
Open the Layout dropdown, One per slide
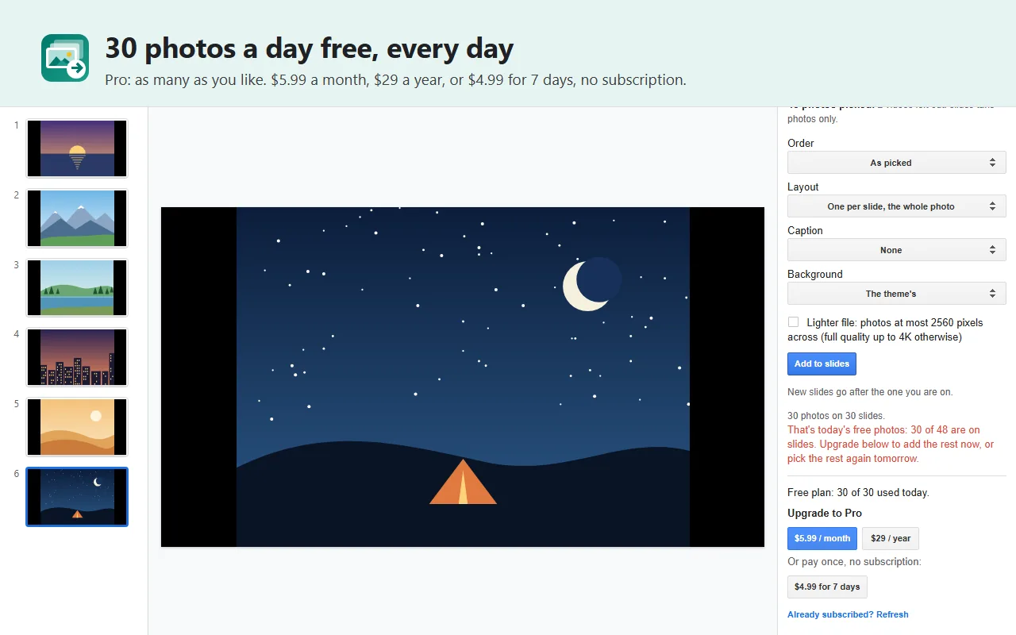pos(897,206)
